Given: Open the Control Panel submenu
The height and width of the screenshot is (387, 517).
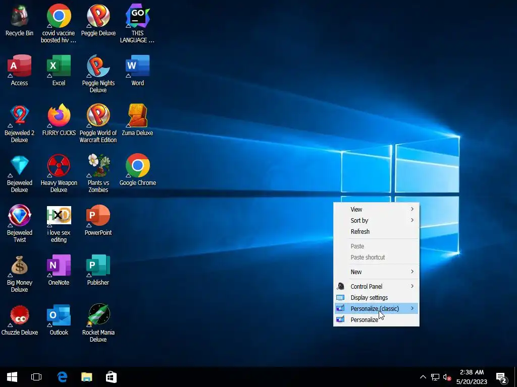Looking at the screenshot, I should pos(377,286).
